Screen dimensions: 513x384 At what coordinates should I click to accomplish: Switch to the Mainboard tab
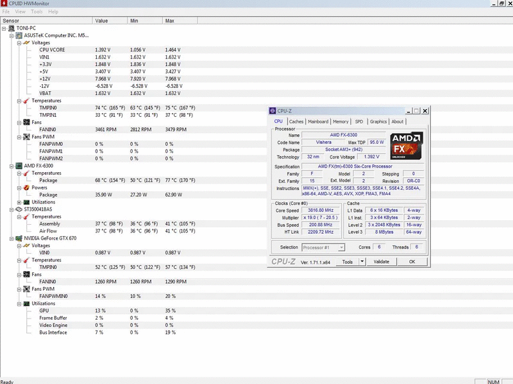click(x=318, y=121)
